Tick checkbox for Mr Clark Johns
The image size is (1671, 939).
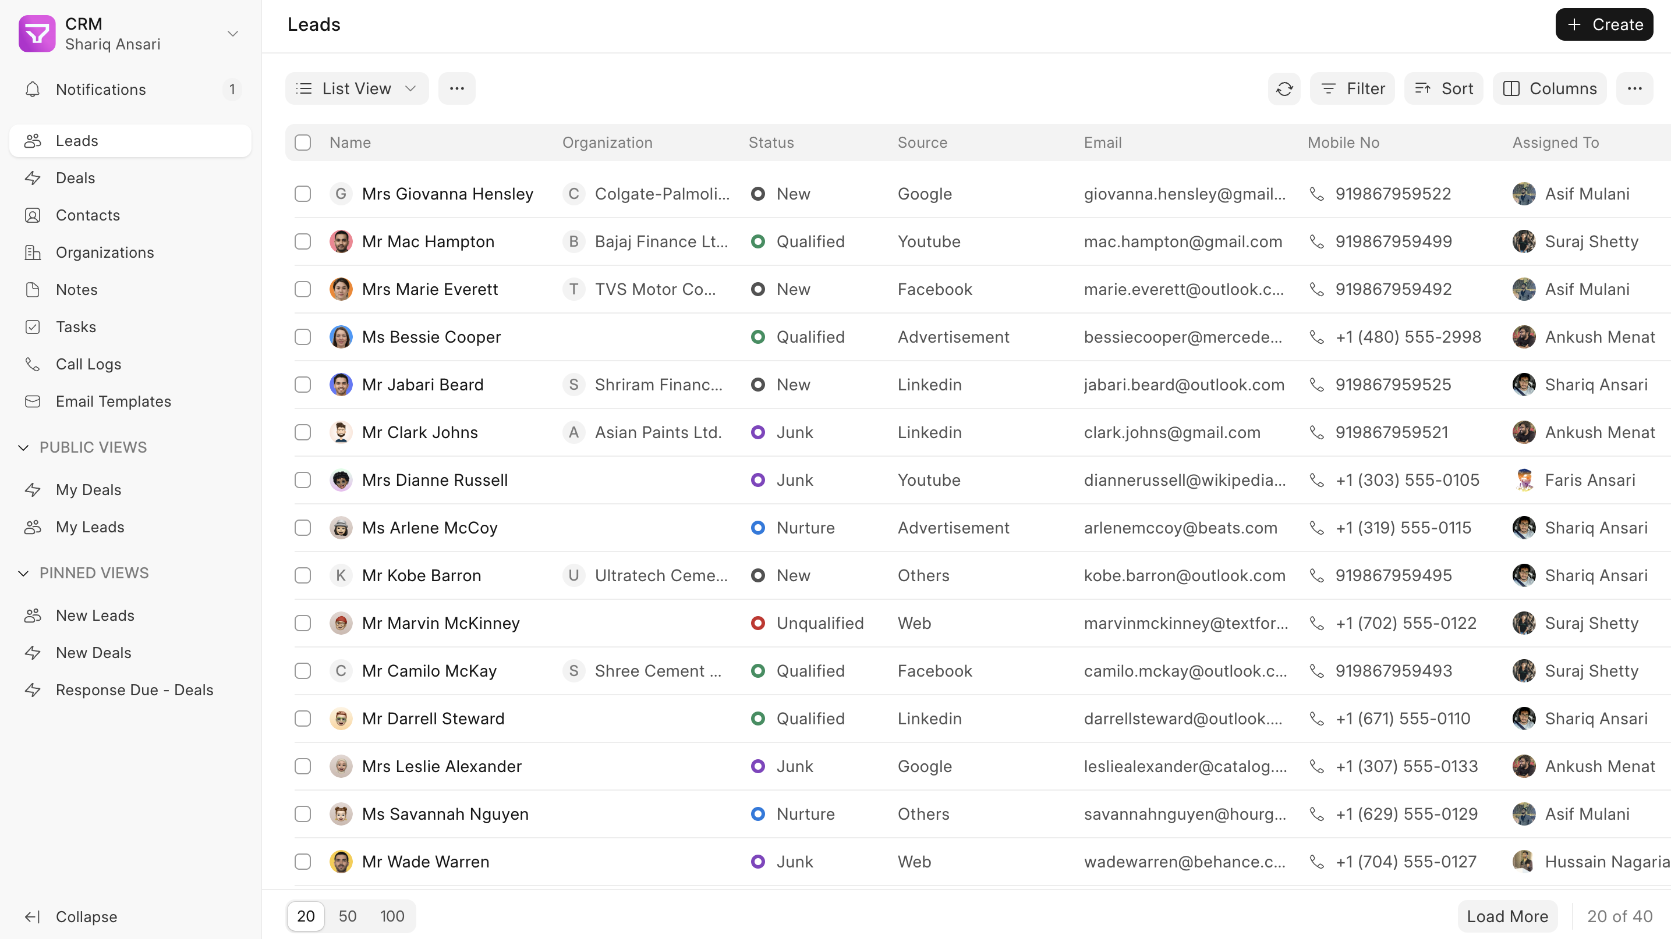[x=303, y=432]
